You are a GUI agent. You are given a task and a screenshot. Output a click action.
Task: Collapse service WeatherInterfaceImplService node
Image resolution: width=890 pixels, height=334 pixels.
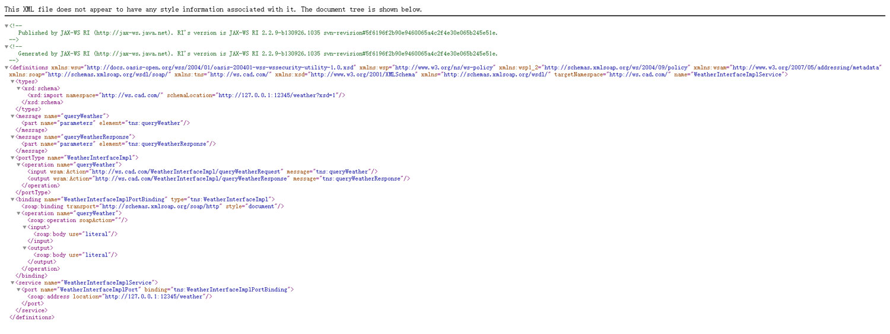(x=12, y=282)
